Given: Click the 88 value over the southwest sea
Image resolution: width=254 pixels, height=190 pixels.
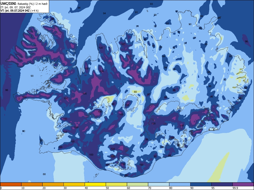Looking at the screenshot, I should [x=44, y=174].
